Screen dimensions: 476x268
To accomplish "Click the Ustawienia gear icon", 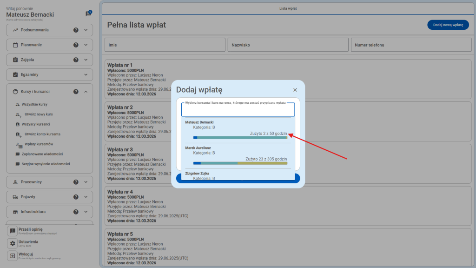I will 13,243.
